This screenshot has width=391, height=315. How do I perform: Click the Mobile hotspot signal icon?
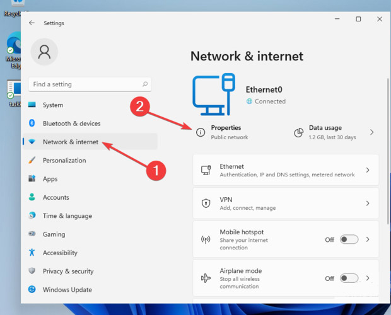coord(206,240)
